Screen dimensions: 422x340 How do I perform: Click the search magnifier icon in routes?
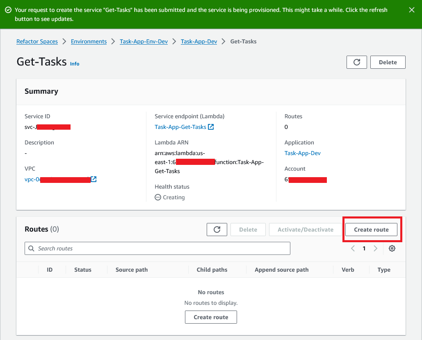(x=31, y=248)
